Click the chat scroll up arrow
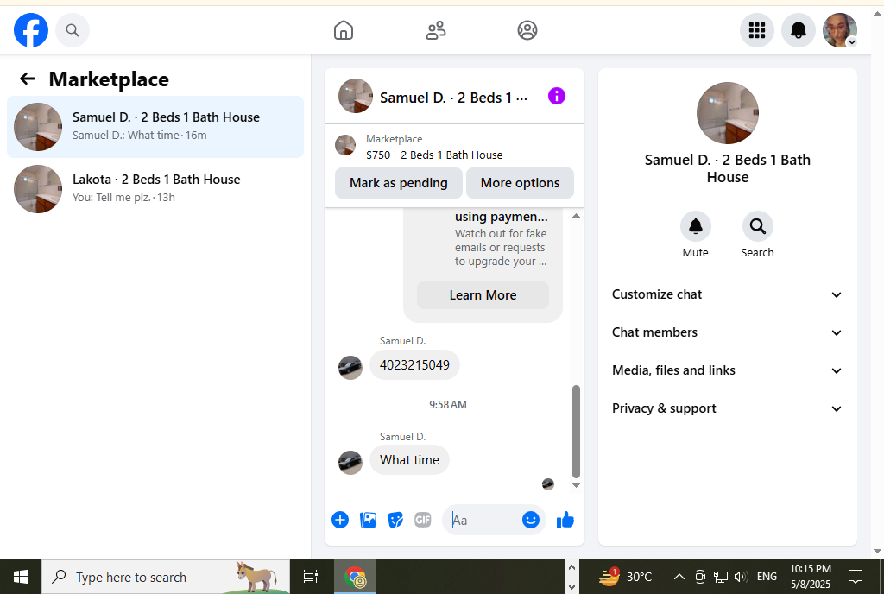Viewport: 884px width, 594px height. pos(576,216)
